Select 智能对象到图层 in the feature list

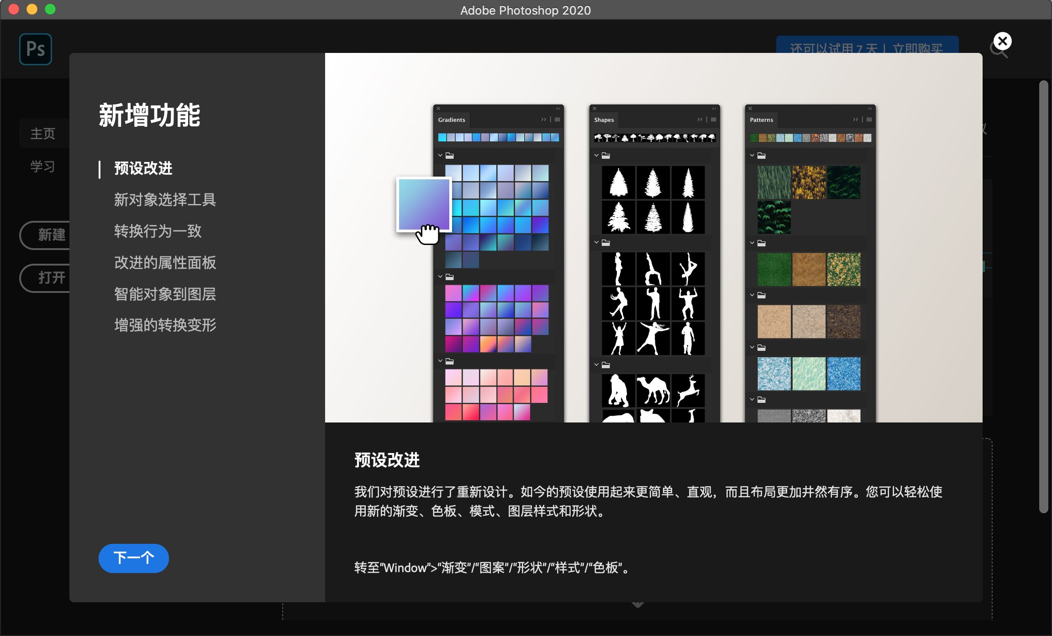[x=165, y=294]
